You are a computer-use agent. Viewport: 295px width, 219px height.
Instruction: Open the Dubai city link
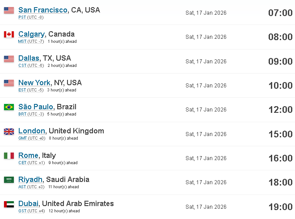tap(28, 203)
